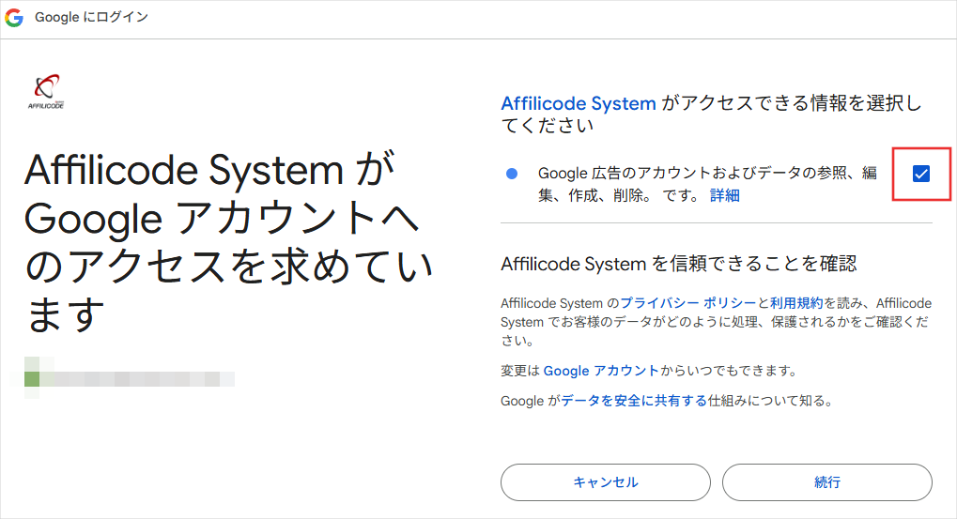Click the blue bullet dot beside Google 広告
This screenshot has width=957, height=519.
pos(512,174)
